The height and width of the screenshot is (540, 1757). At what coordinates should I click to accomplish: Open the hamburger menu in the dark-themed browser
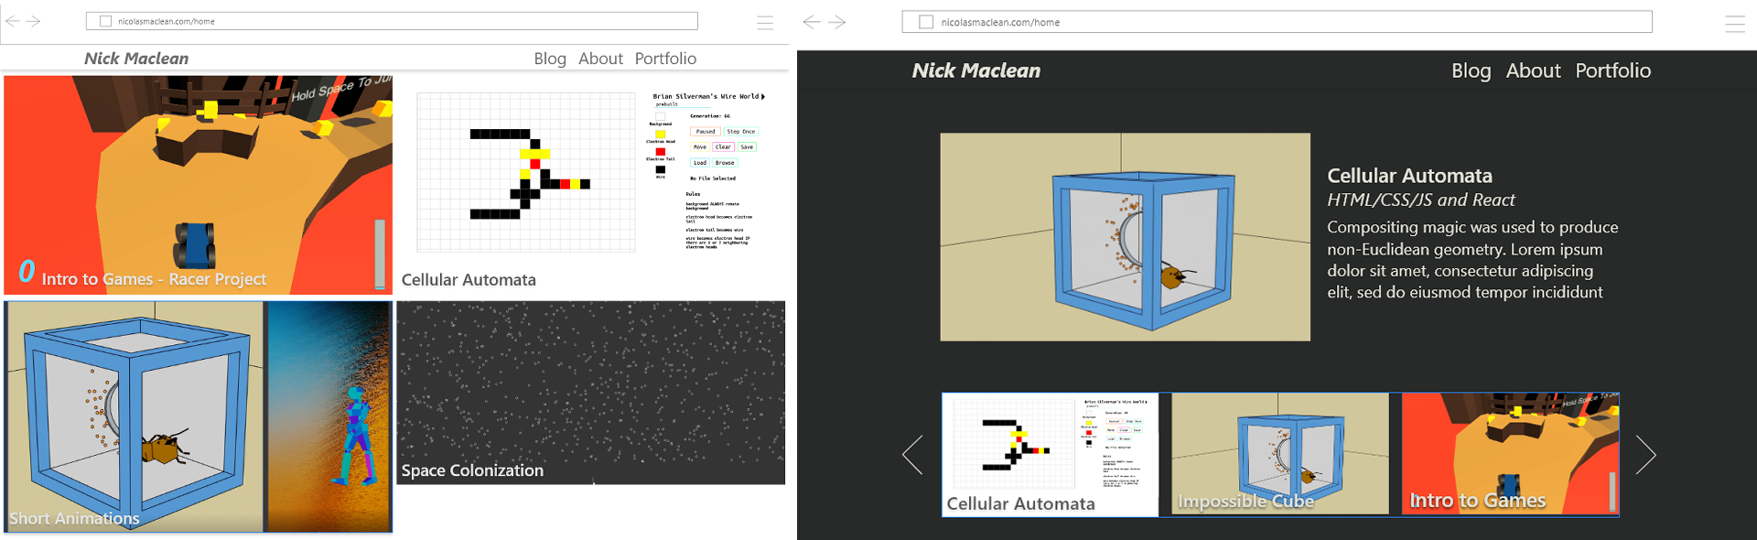(x=1734, y=24)
